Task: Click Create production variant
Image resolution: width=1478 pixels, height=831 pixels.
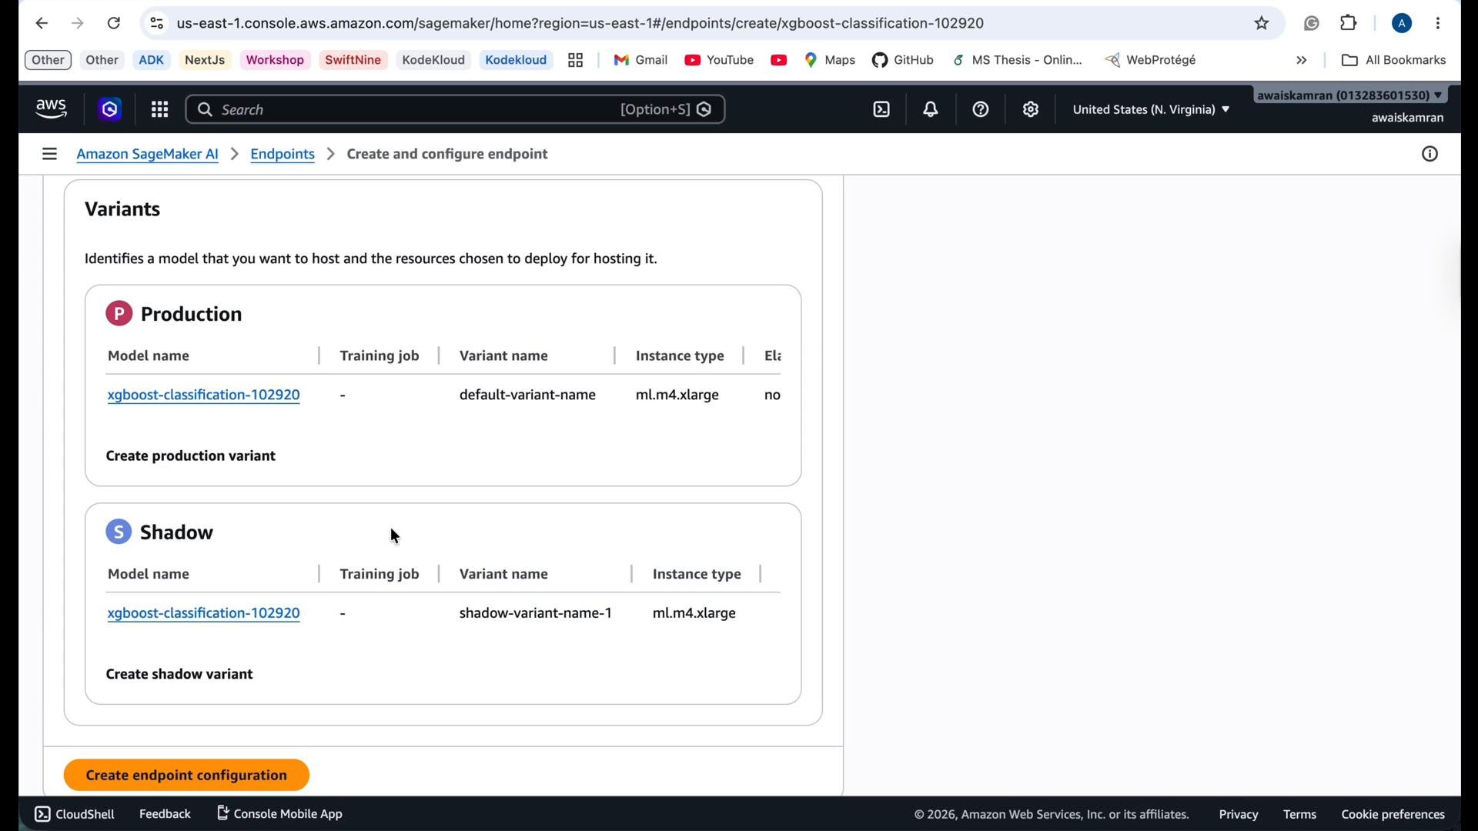Action: coord(191,456)
